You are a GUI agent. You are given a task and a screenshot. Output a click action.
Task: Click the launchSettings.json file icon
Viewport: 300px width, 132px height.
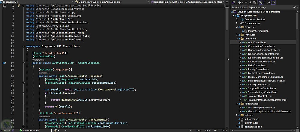click(246, 31)
